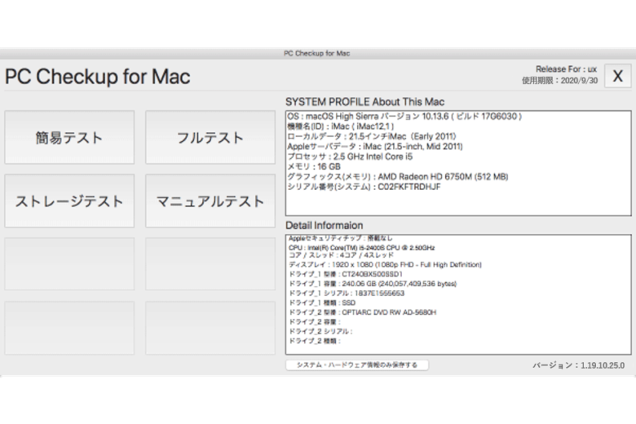The width and height of the screenshot is (636, 424).
Task: Select the 機種名(ID) : iMac (iMac12,1) line
Action: click(x=341, y=126)
